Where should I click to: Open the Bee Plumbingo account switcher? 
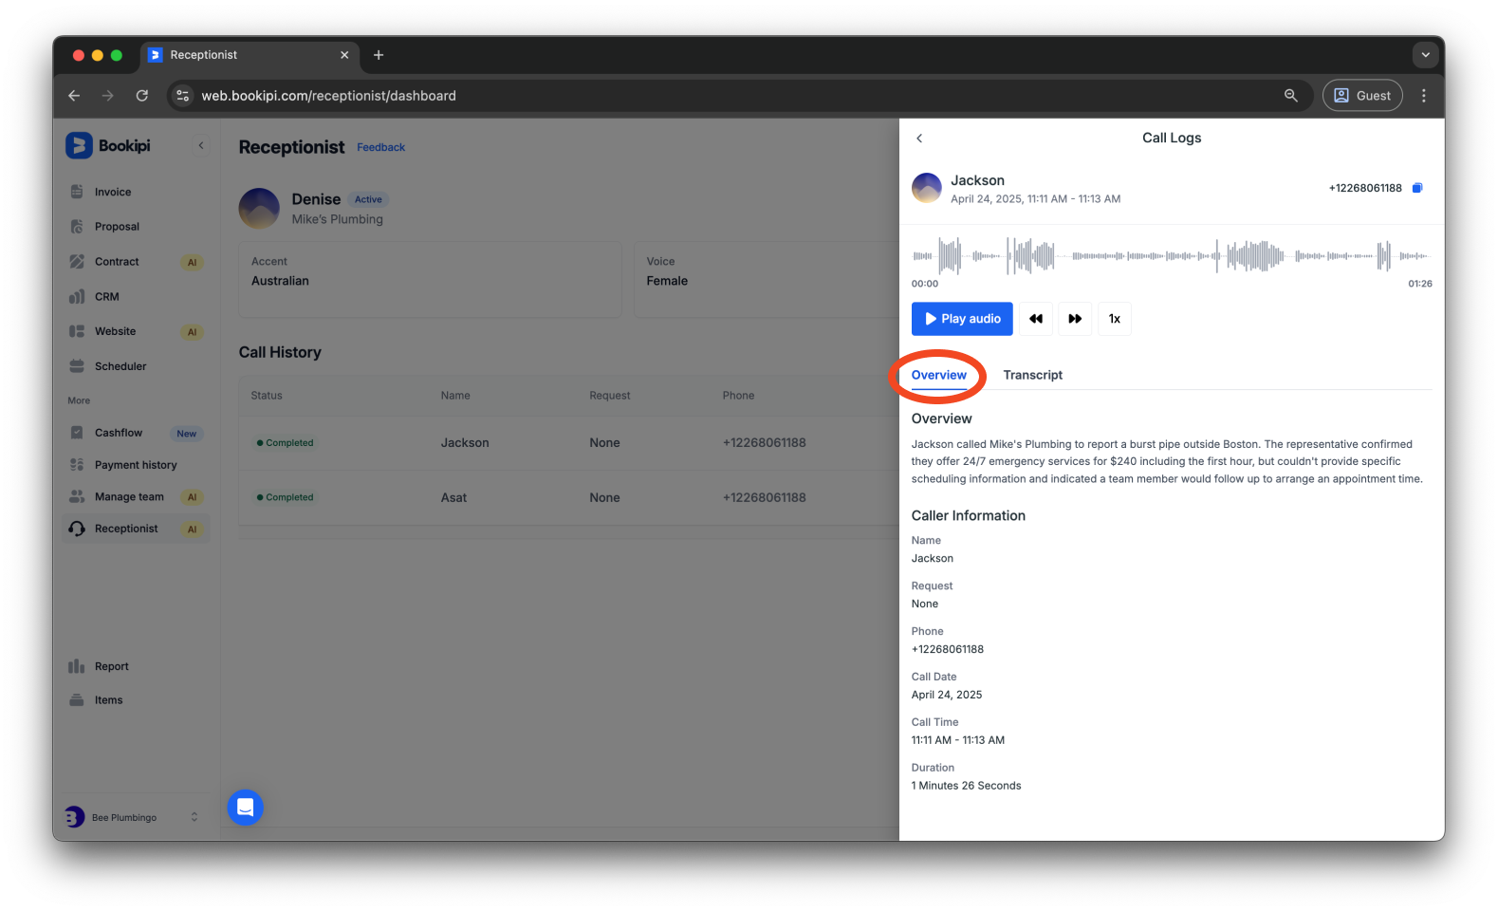[134, 817]
